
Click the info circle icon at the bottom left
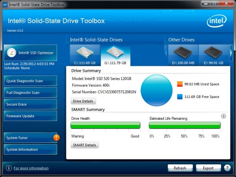click(9, 168)
